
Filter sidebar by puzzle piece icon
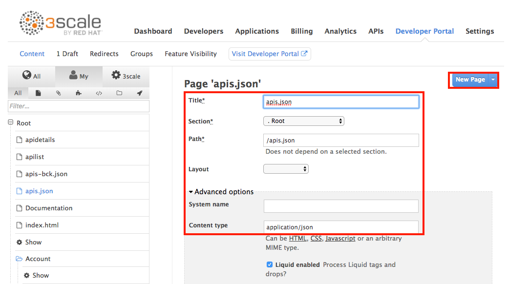pyautogui.click(x=78, y=93)
